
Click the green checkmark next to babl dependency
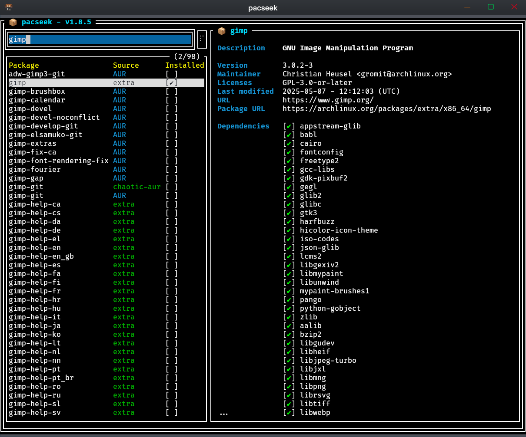tap(289, 135)
